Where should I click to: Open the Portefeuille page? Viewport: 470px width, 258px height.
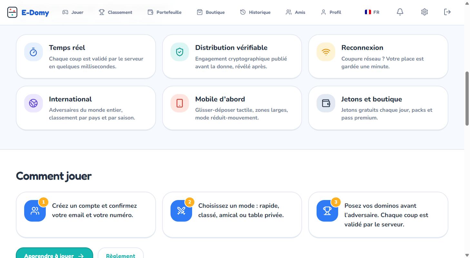pos(164,12)
